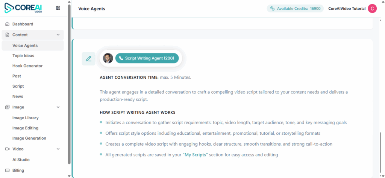385x178 pixels.
Task: Open AI Studio under Video
Action: click(x=21, y=160)
